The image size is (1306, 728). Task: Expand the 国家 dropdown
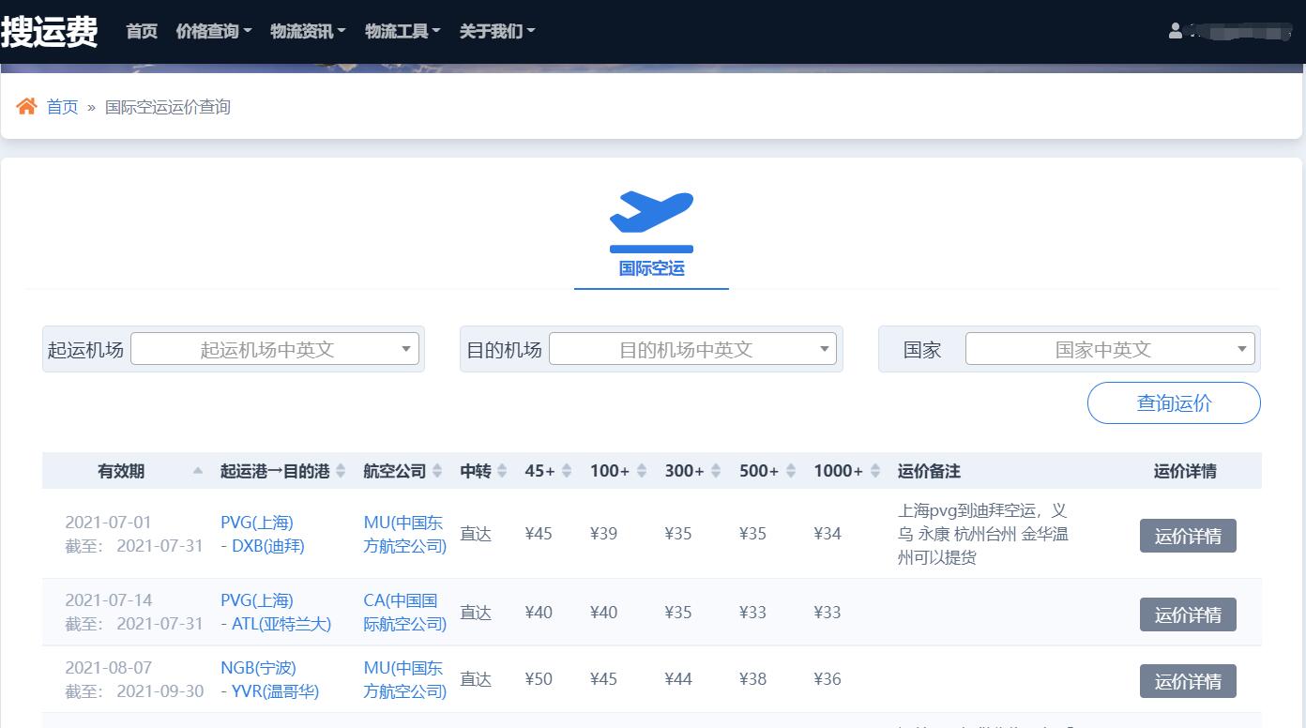click(1110, 349)
